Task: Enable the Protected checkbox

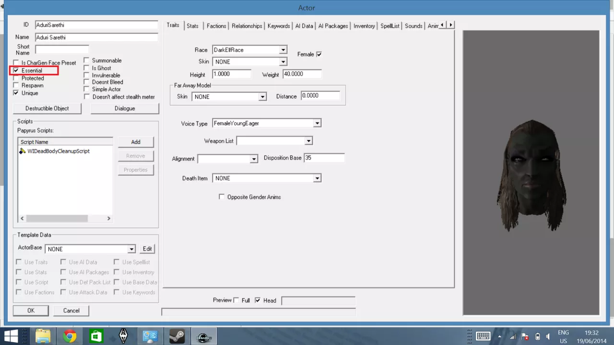Action: (16, 78)
